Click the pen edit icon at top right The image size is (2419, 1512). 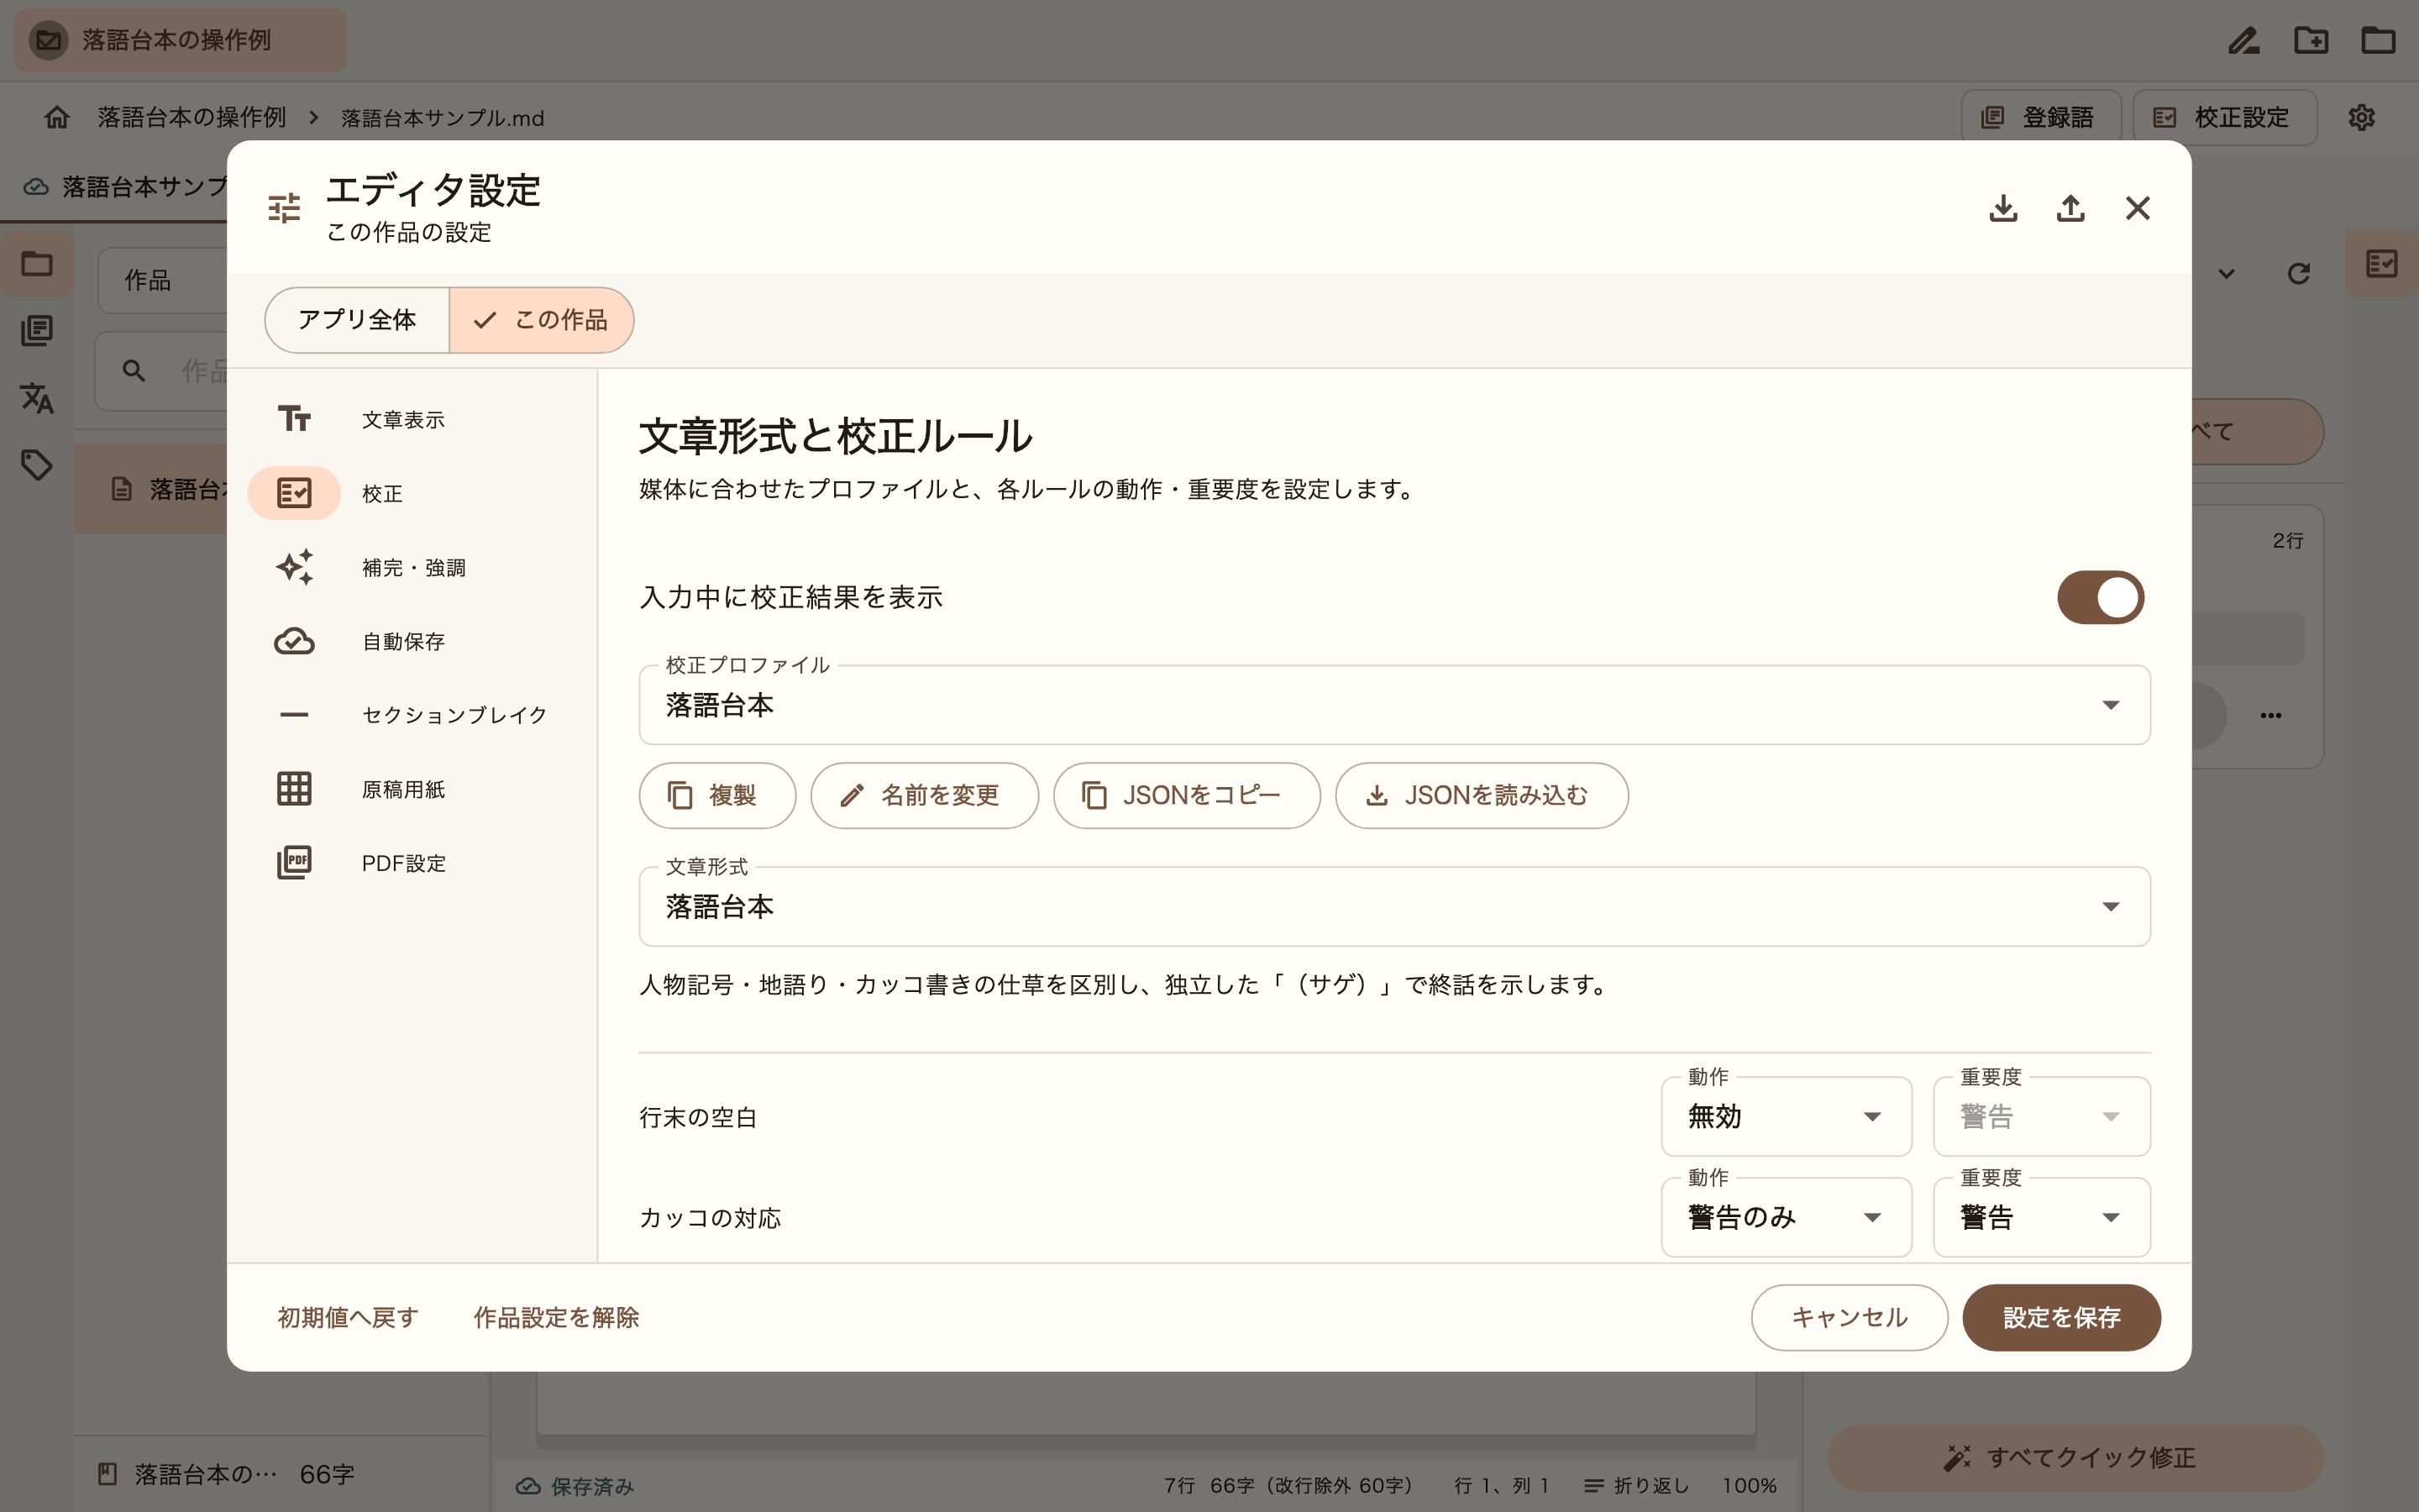2244,40
